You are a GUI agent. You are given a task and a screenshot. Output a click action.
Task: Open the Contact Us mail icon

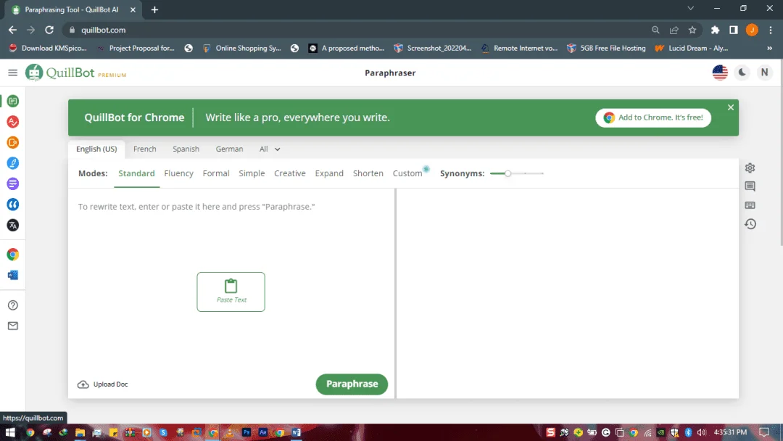(x=13, y=326)
